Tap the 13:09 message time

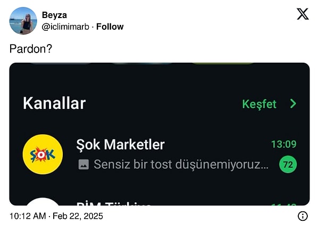(284, 144)
